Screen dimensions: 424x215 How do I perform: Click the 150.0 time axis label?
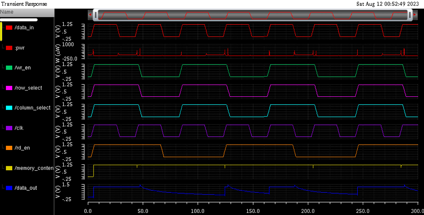click(x=252, y=211)
